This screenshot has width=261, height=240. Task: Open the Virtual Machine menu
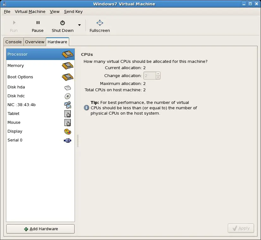(x=30, y=12)
